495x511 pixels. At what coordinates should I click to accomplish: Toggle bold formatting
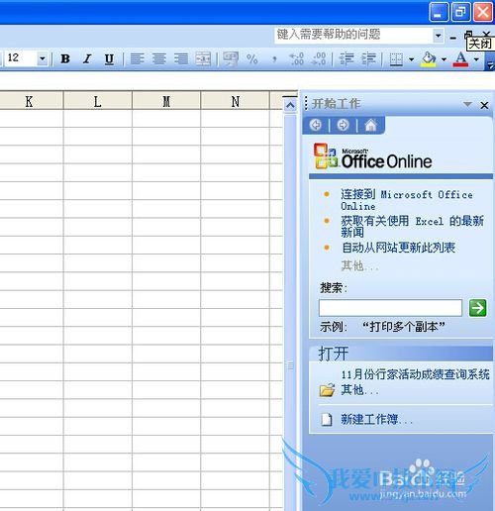pos(65,59)
